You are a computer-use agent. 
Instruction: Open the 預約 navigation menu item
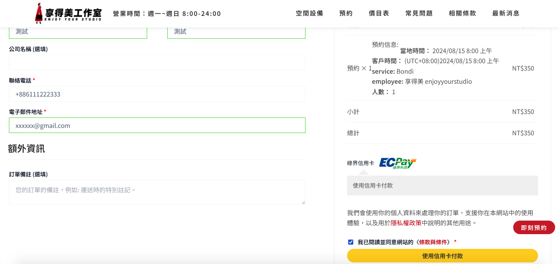(346, 13)
